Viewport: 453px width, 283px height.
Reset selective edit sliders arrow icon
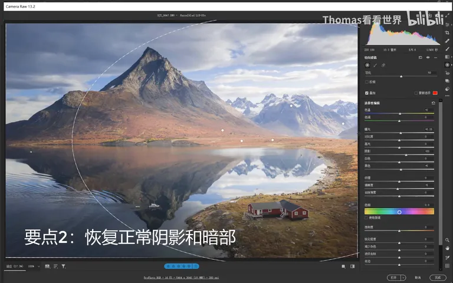[x=433, y=103]
